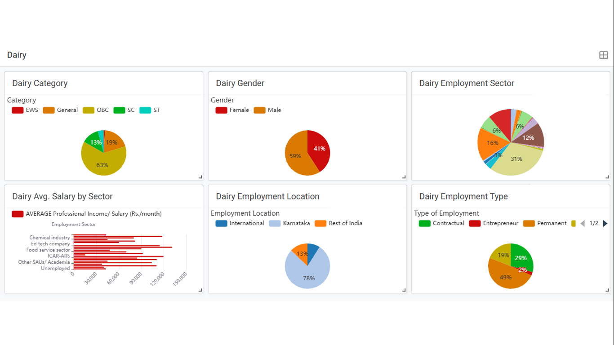The height and width of the screenshot is (345, 614).
Task: Click the Rest of India legend swatch
Action: click(x=320, y=223)
